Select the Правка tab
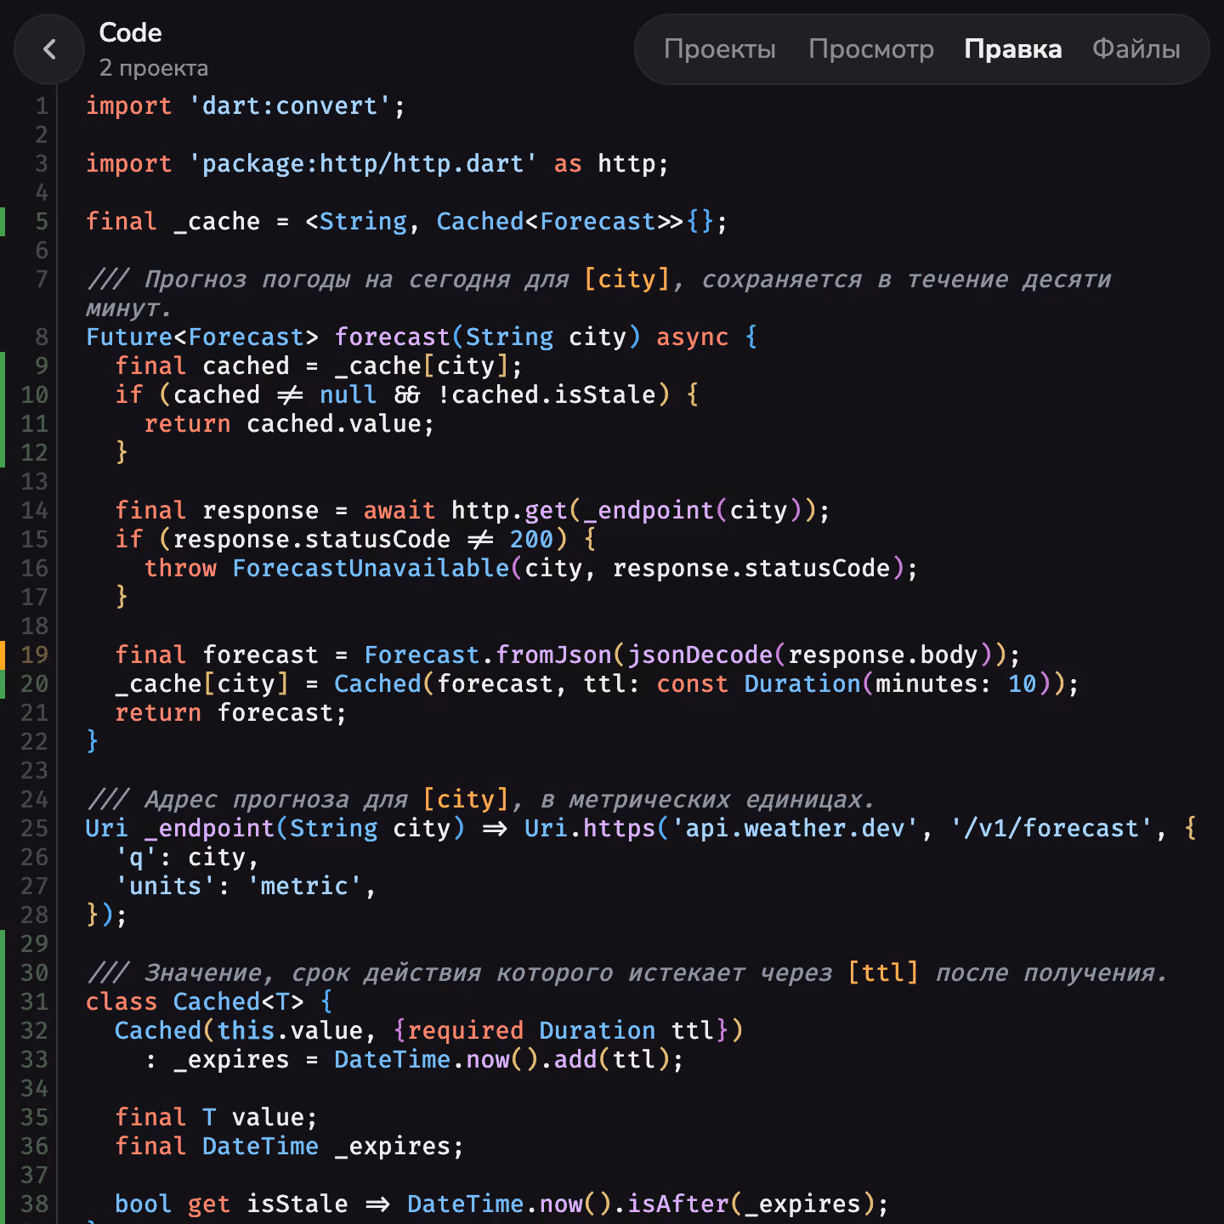The height and width of the screenshot is (1224, 1224). 1012,49
